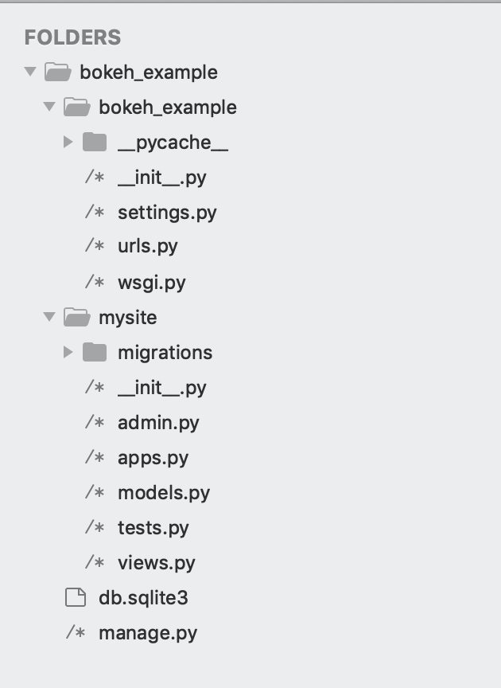
Task: Select apps.py in the mysite folder
Action: 153,458
